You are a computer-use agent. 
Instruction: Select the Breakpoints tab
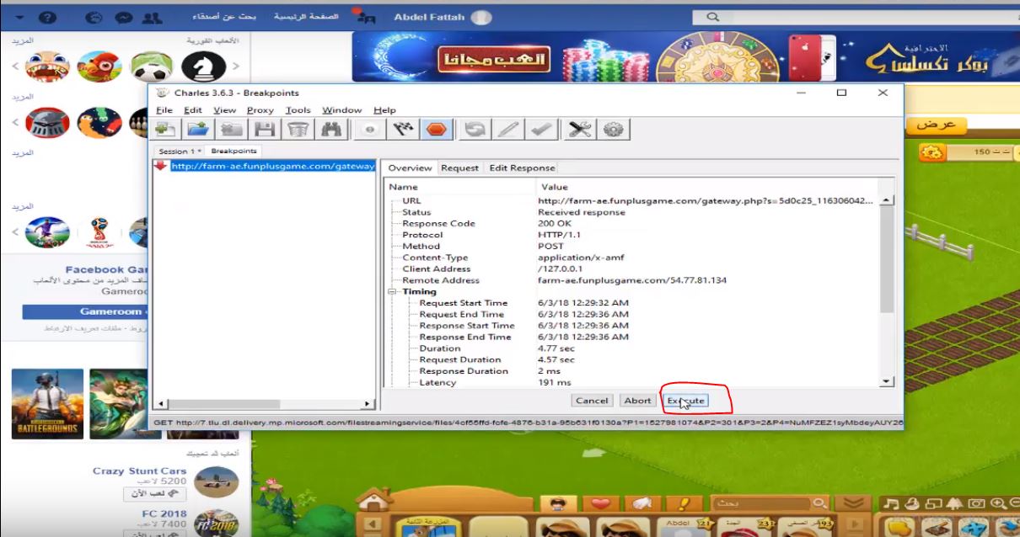234,151
